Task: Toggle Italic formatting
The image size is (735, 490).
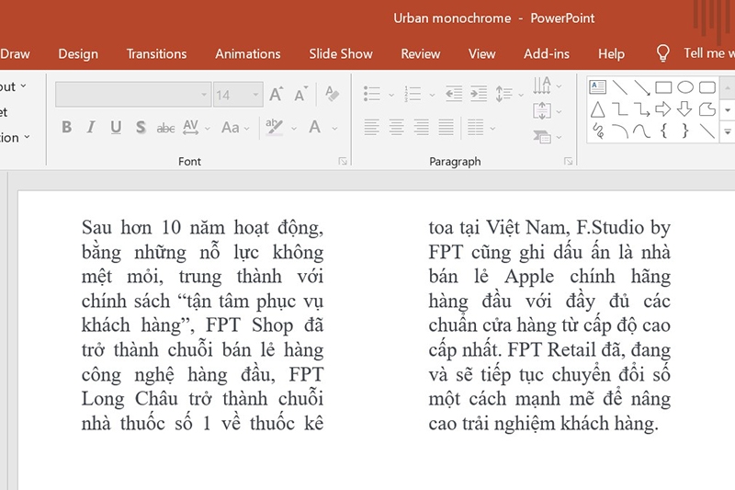Action: [x=91, y=127]
